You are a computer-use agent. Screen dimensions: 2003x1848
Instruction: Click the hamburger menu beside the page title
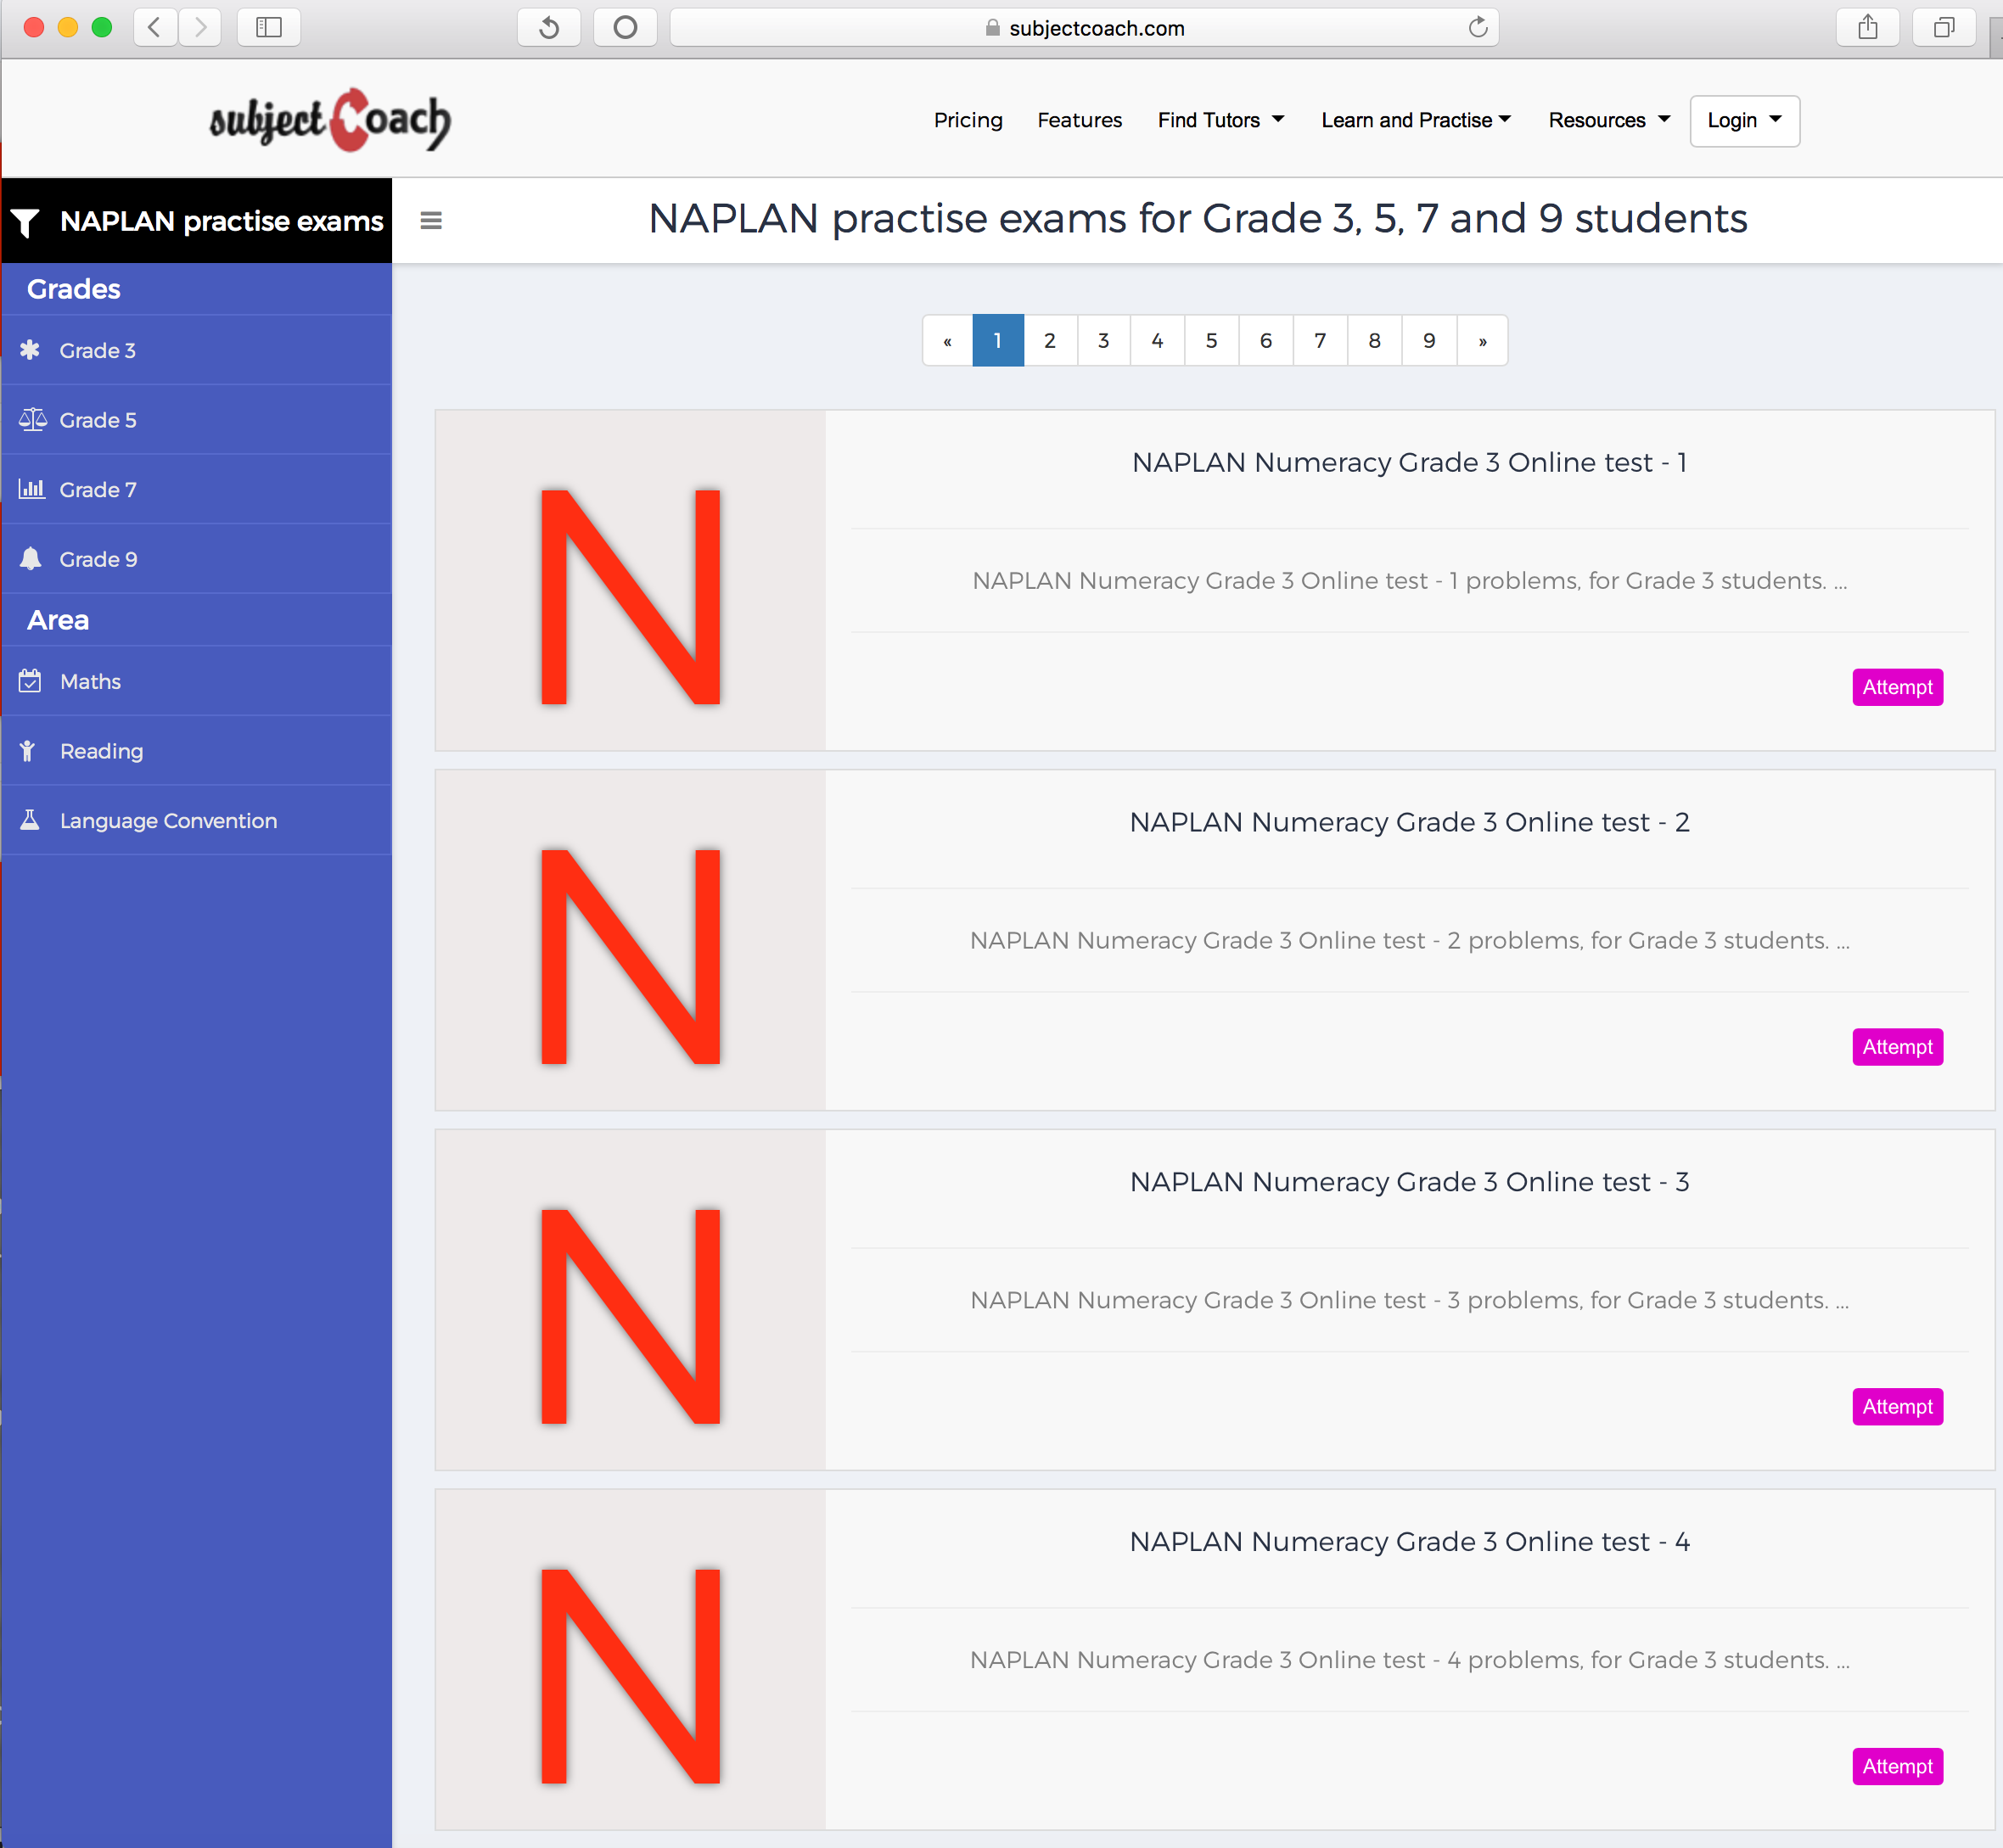[431, 220]
